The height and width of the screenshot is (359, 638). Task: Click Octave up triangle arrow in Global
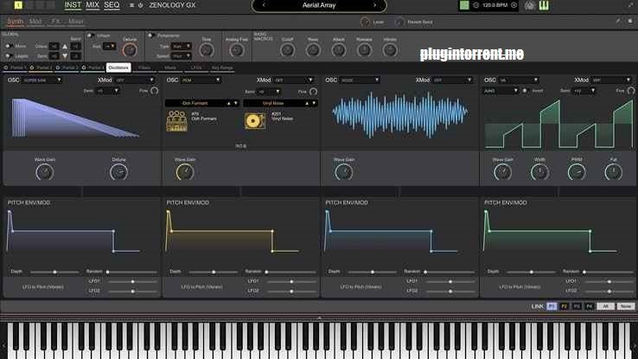pyautogui.click(x=65, y=47)
